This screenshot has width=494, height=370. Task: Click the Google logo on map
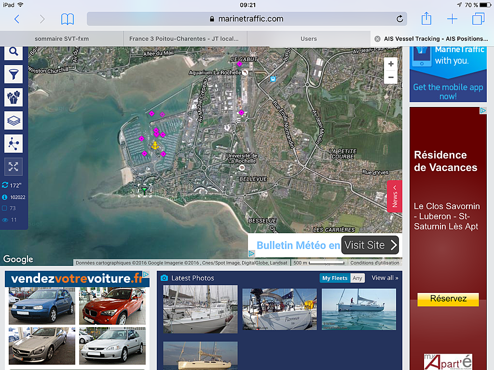(18, 259)
